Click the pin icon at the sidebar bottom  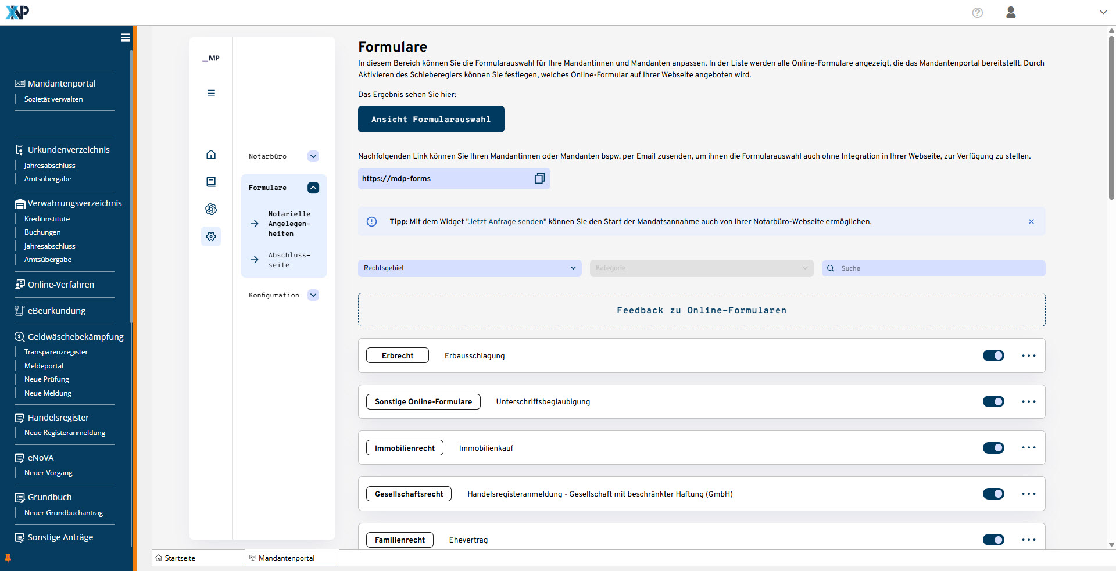click(8, 558)
